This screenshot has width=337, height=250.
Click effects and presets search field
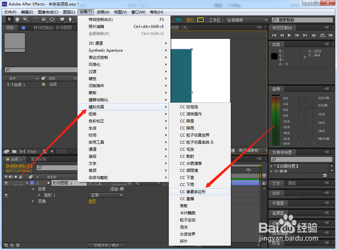click(x=302, y=159)
